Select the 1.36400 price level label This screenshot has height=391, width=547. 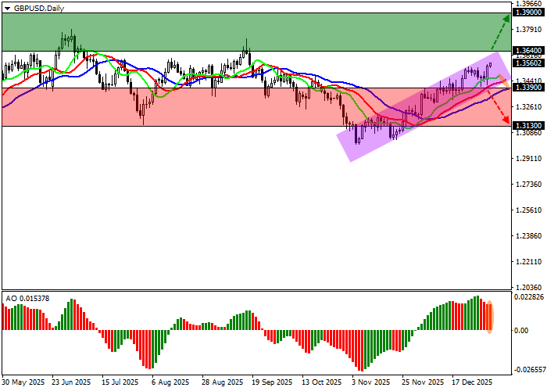point(528,51)
